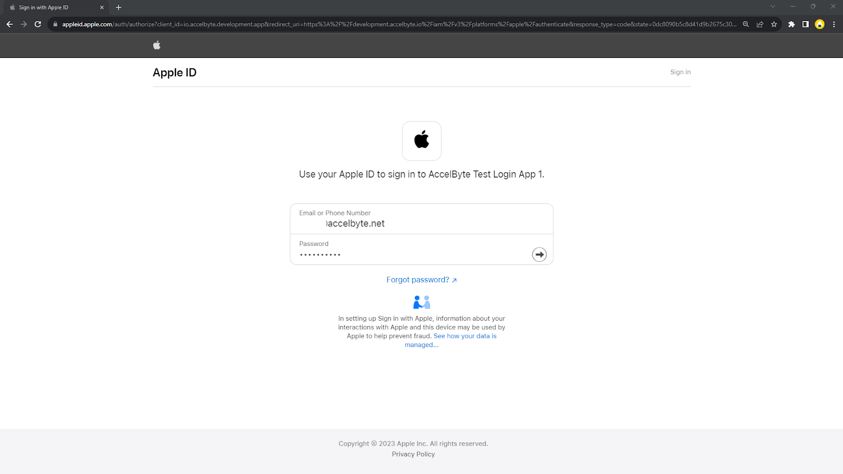
Task: Bookmark this page with the star icon
Action: click(774, 24)
